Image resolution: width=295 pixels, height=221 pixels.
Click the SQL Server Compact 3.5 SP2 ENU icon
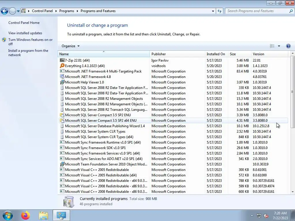tap(62, 115)
